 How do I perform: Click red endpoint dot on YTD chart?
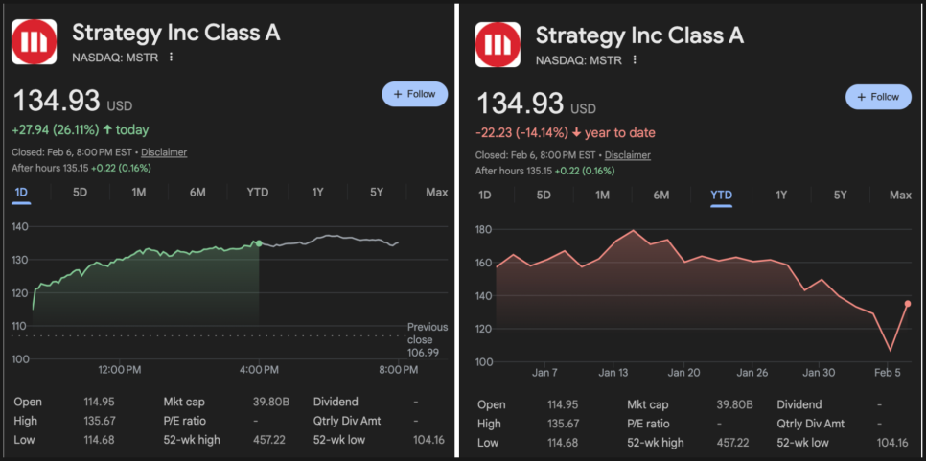click(907, 304)
